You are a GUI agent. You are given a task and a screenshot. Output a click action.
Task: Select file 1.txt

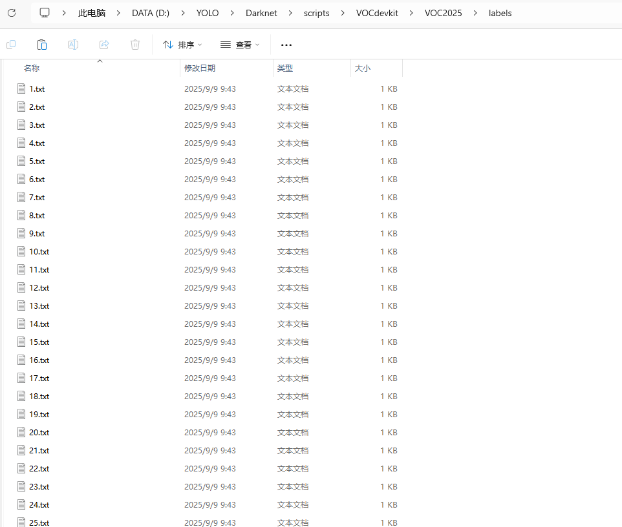[37, 88]
